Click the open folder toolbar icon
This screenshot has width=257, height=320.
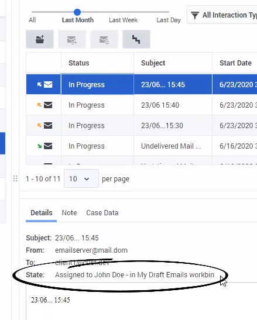click(40, 39)
